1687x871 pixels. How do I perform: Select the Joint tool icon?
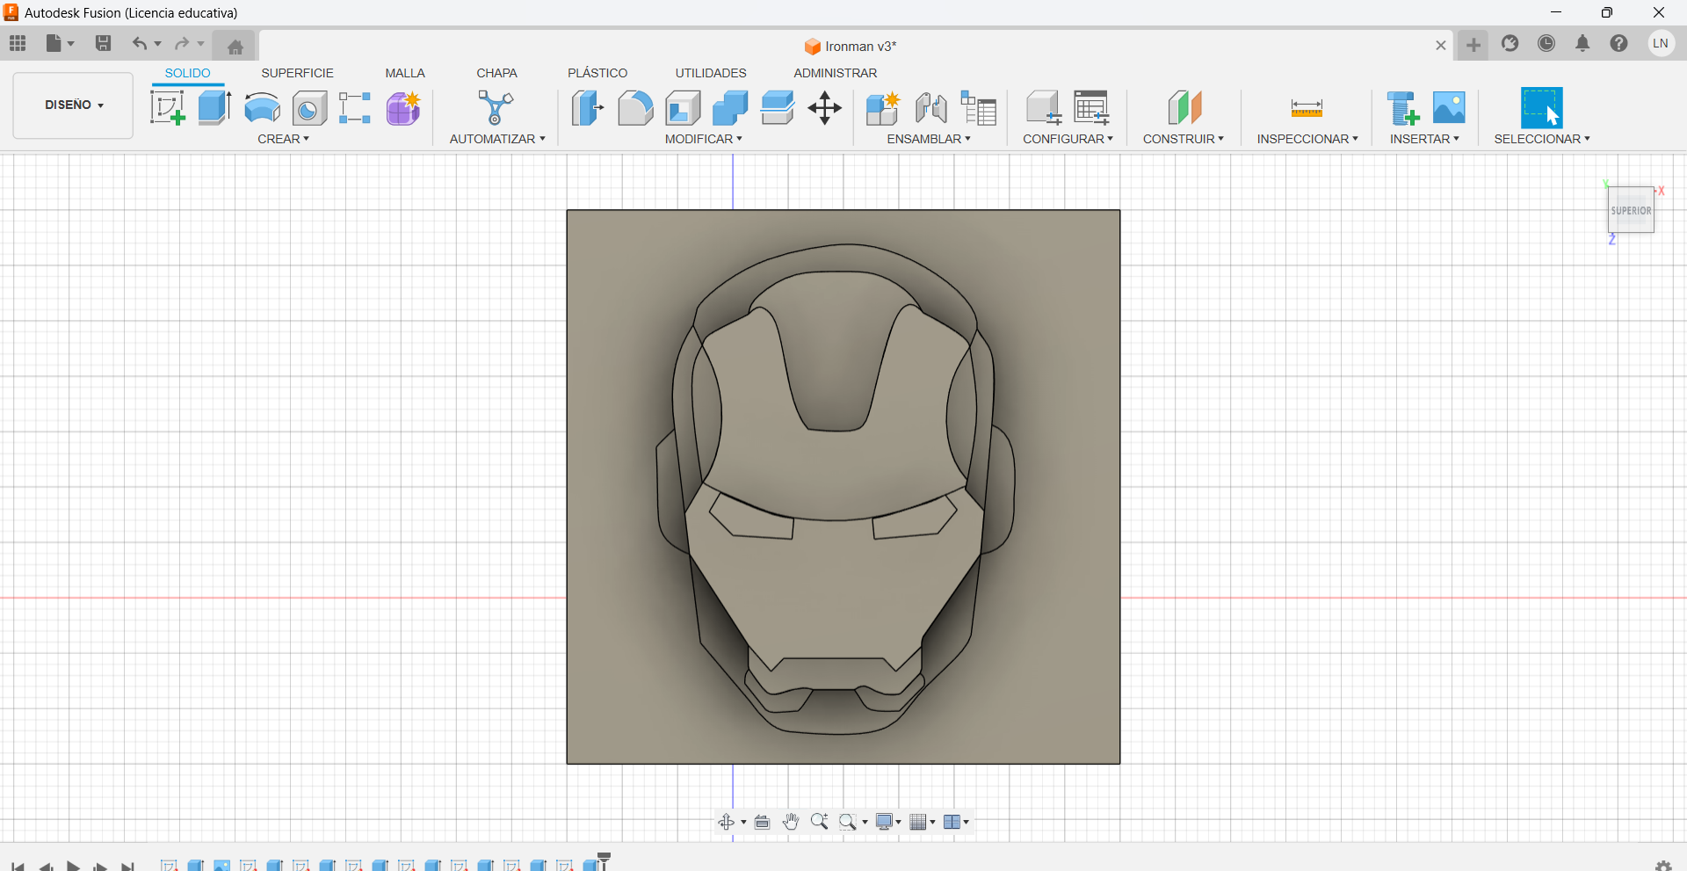point(930,108)
